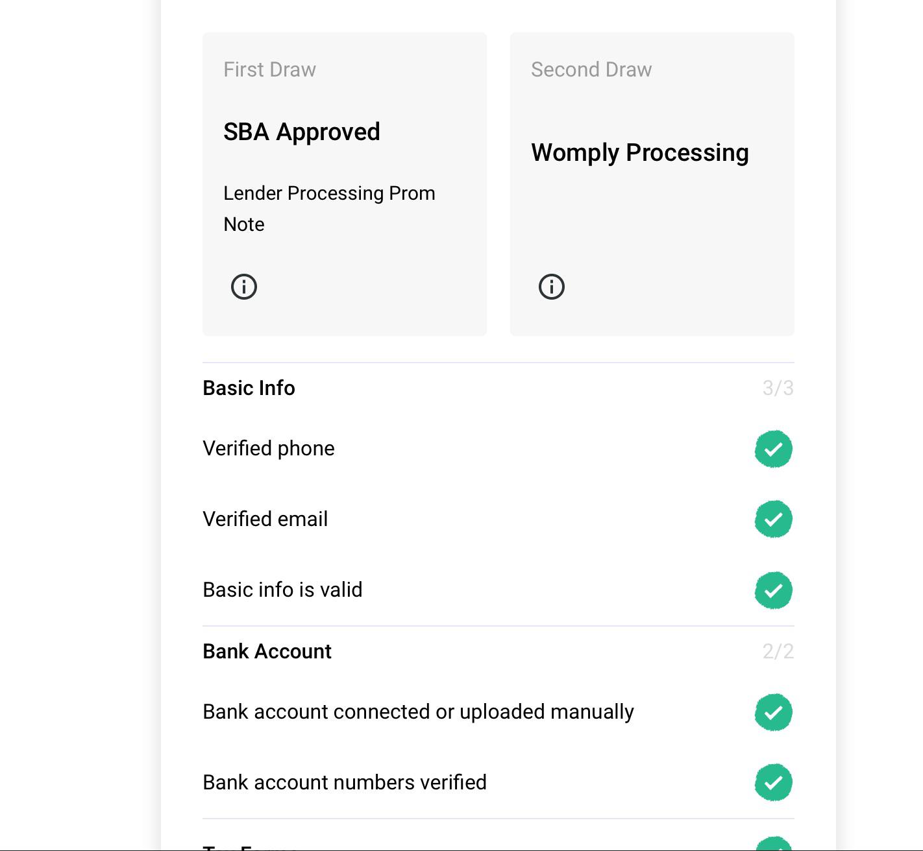Image resolution: width=923 pixels, height=851 pixels.
Task: Click the First Draw info icon
Action: (x=244, y=287)
